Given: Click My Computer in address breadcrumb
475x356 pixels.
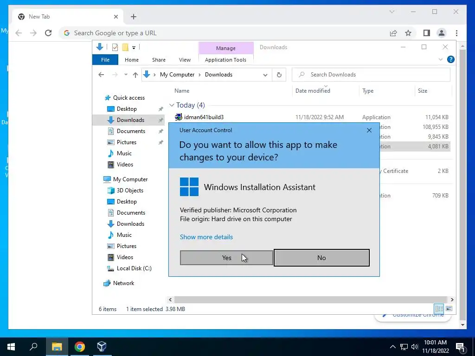Looking at the screenshot, I should [x=177, y=75].
